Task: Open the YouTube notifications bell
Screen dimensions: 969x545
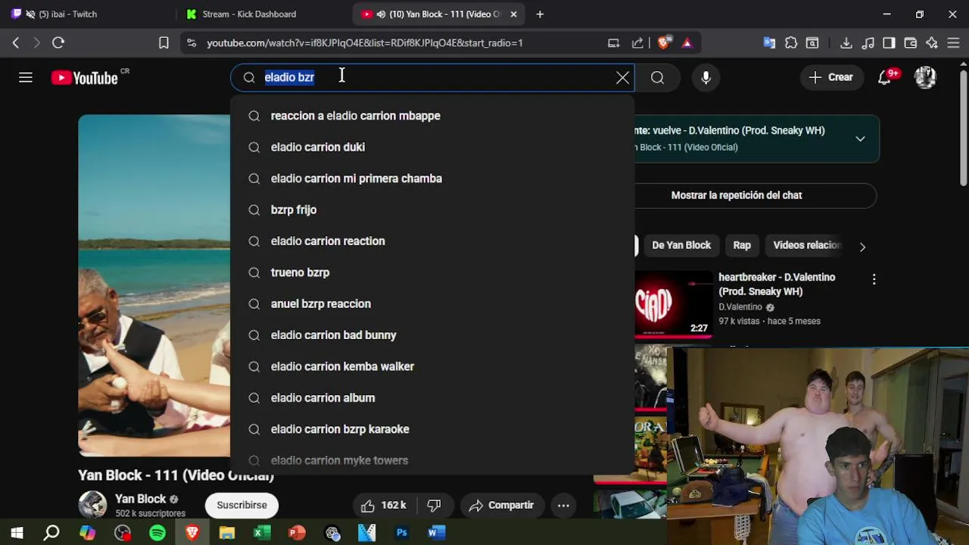Action: click(884, 77)
